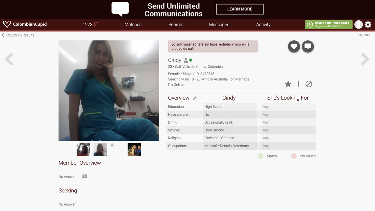Click the Christian - Catholic value
Image resolution: width=375 pixels, height=211 pixels.
pyautogui.click(x=219, y=138)
